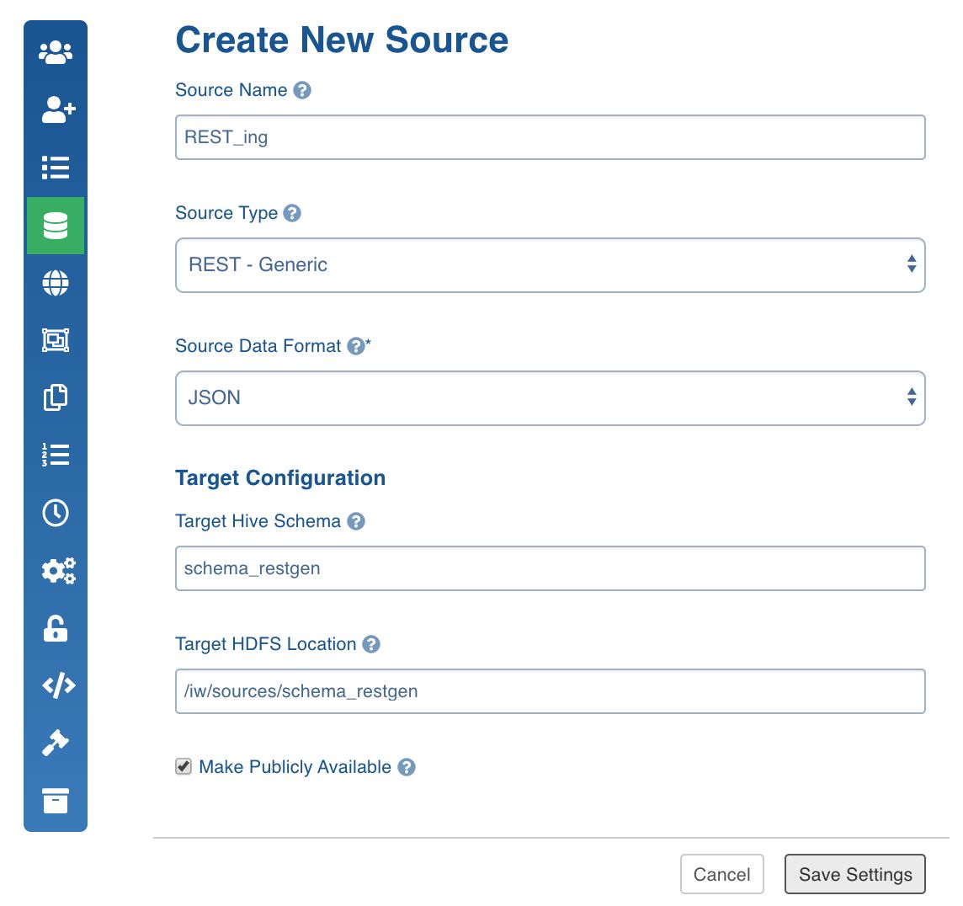Image resolution: width=963 pixels, height=906 pixels.
Task: Click the add user icon in sidebar
Action: (x=58, y=110)
